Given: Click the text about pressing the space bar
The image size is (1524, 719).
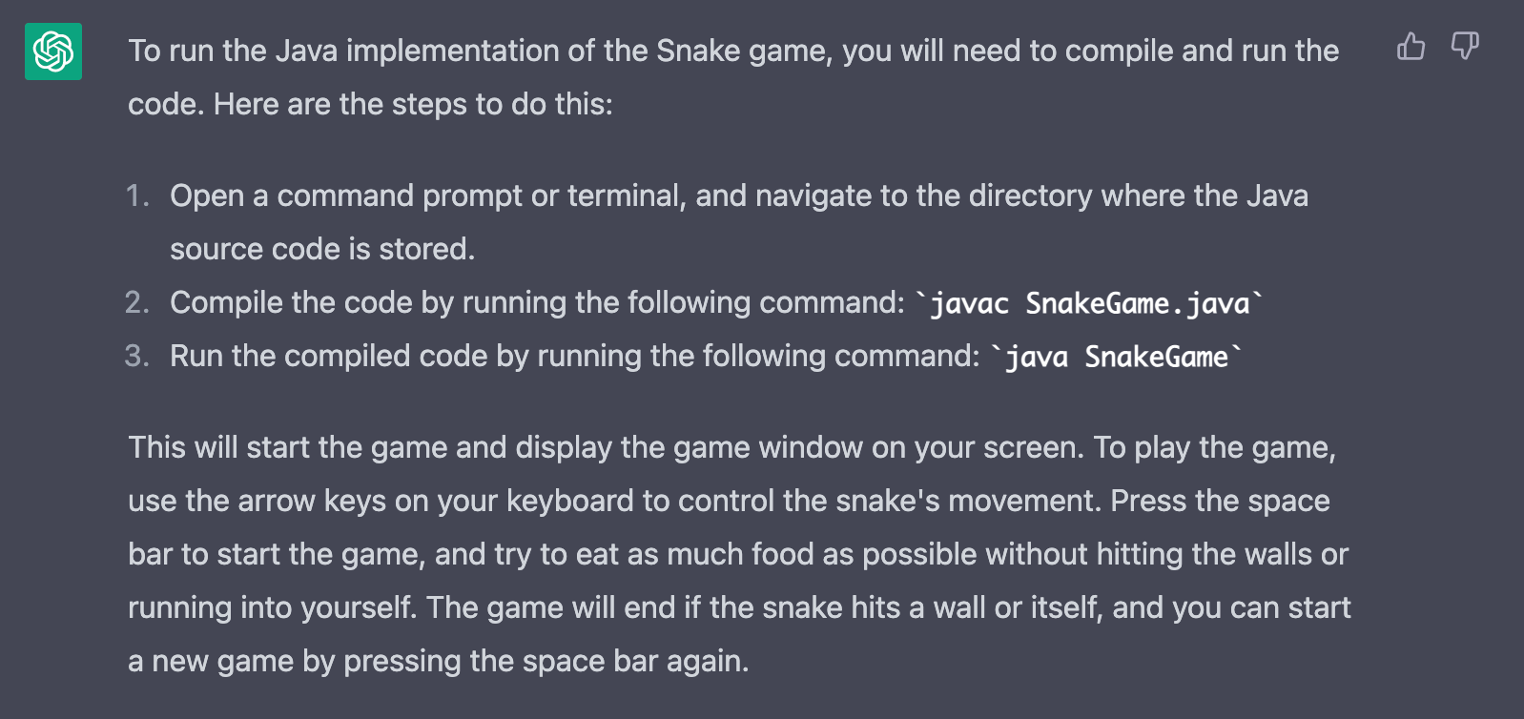Looking at the screenshot, I should click(1221, 501).
